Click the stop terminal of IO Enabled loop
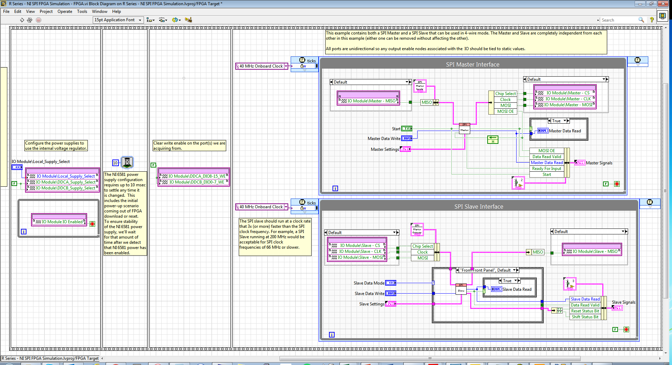The width and height of the screenshot is (672, 365). click(92, 224)
